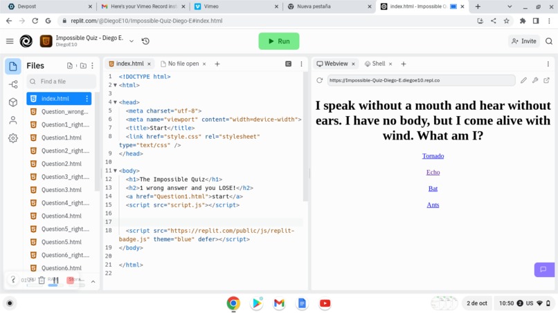The width and height of the screenshot is (558, 313).
Task: Close the index.html editor tab
Action: point(149,64)
